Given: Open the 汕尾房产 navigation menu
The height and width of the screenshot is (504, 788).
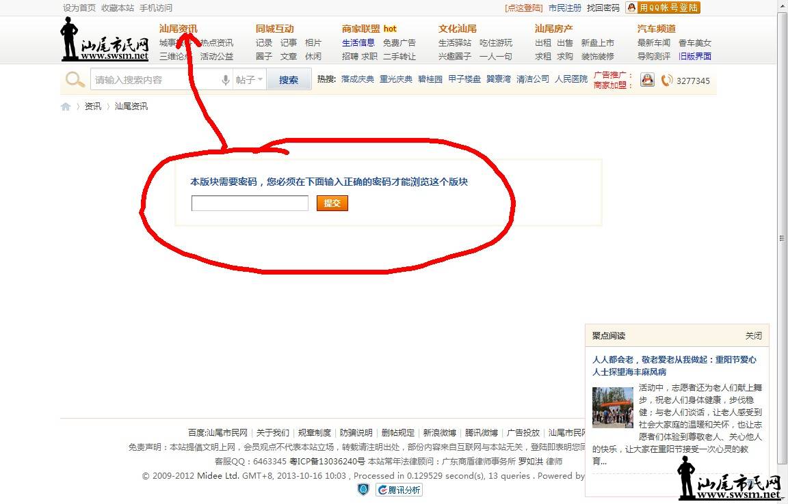Looking at the screenshot, I should coord(553,29).
